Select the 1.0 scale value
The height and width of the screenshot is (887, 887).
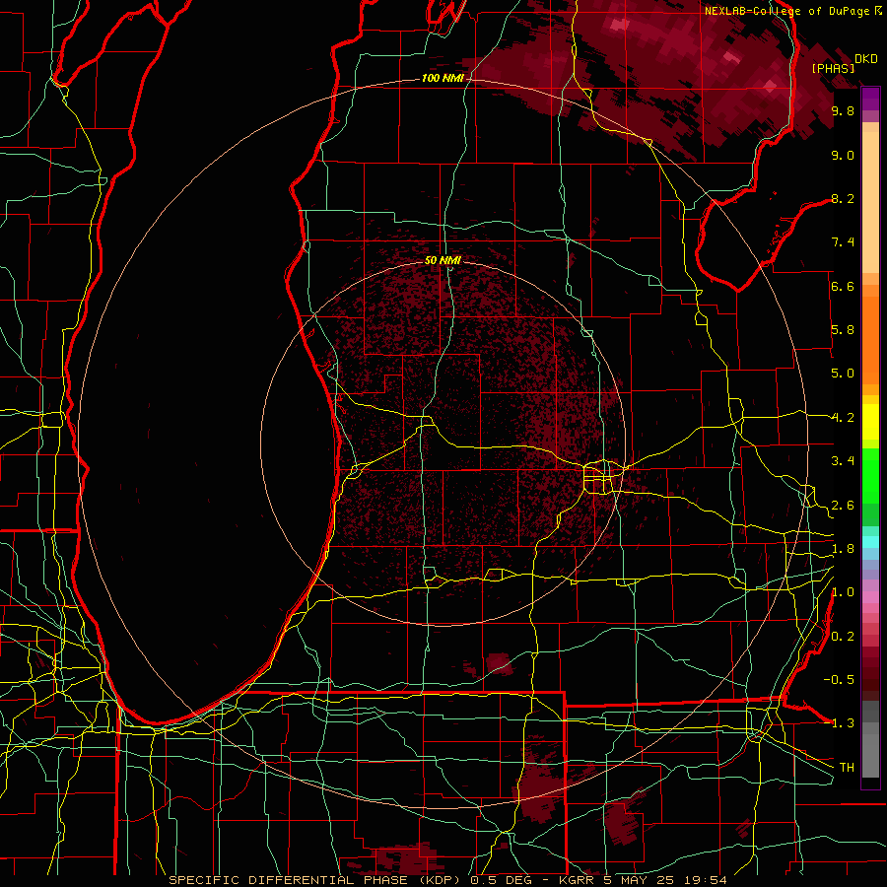843,592
